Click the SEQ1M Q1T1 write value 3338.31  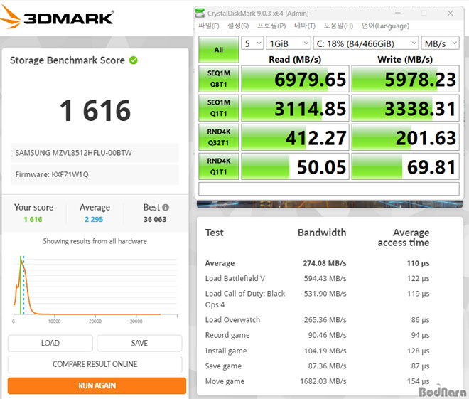click(x=405, y=108)
